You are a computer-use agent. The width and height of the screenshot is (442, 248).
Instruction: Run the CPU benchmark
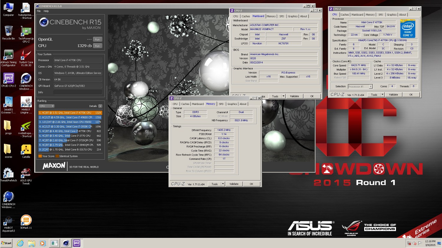[97, 46]
